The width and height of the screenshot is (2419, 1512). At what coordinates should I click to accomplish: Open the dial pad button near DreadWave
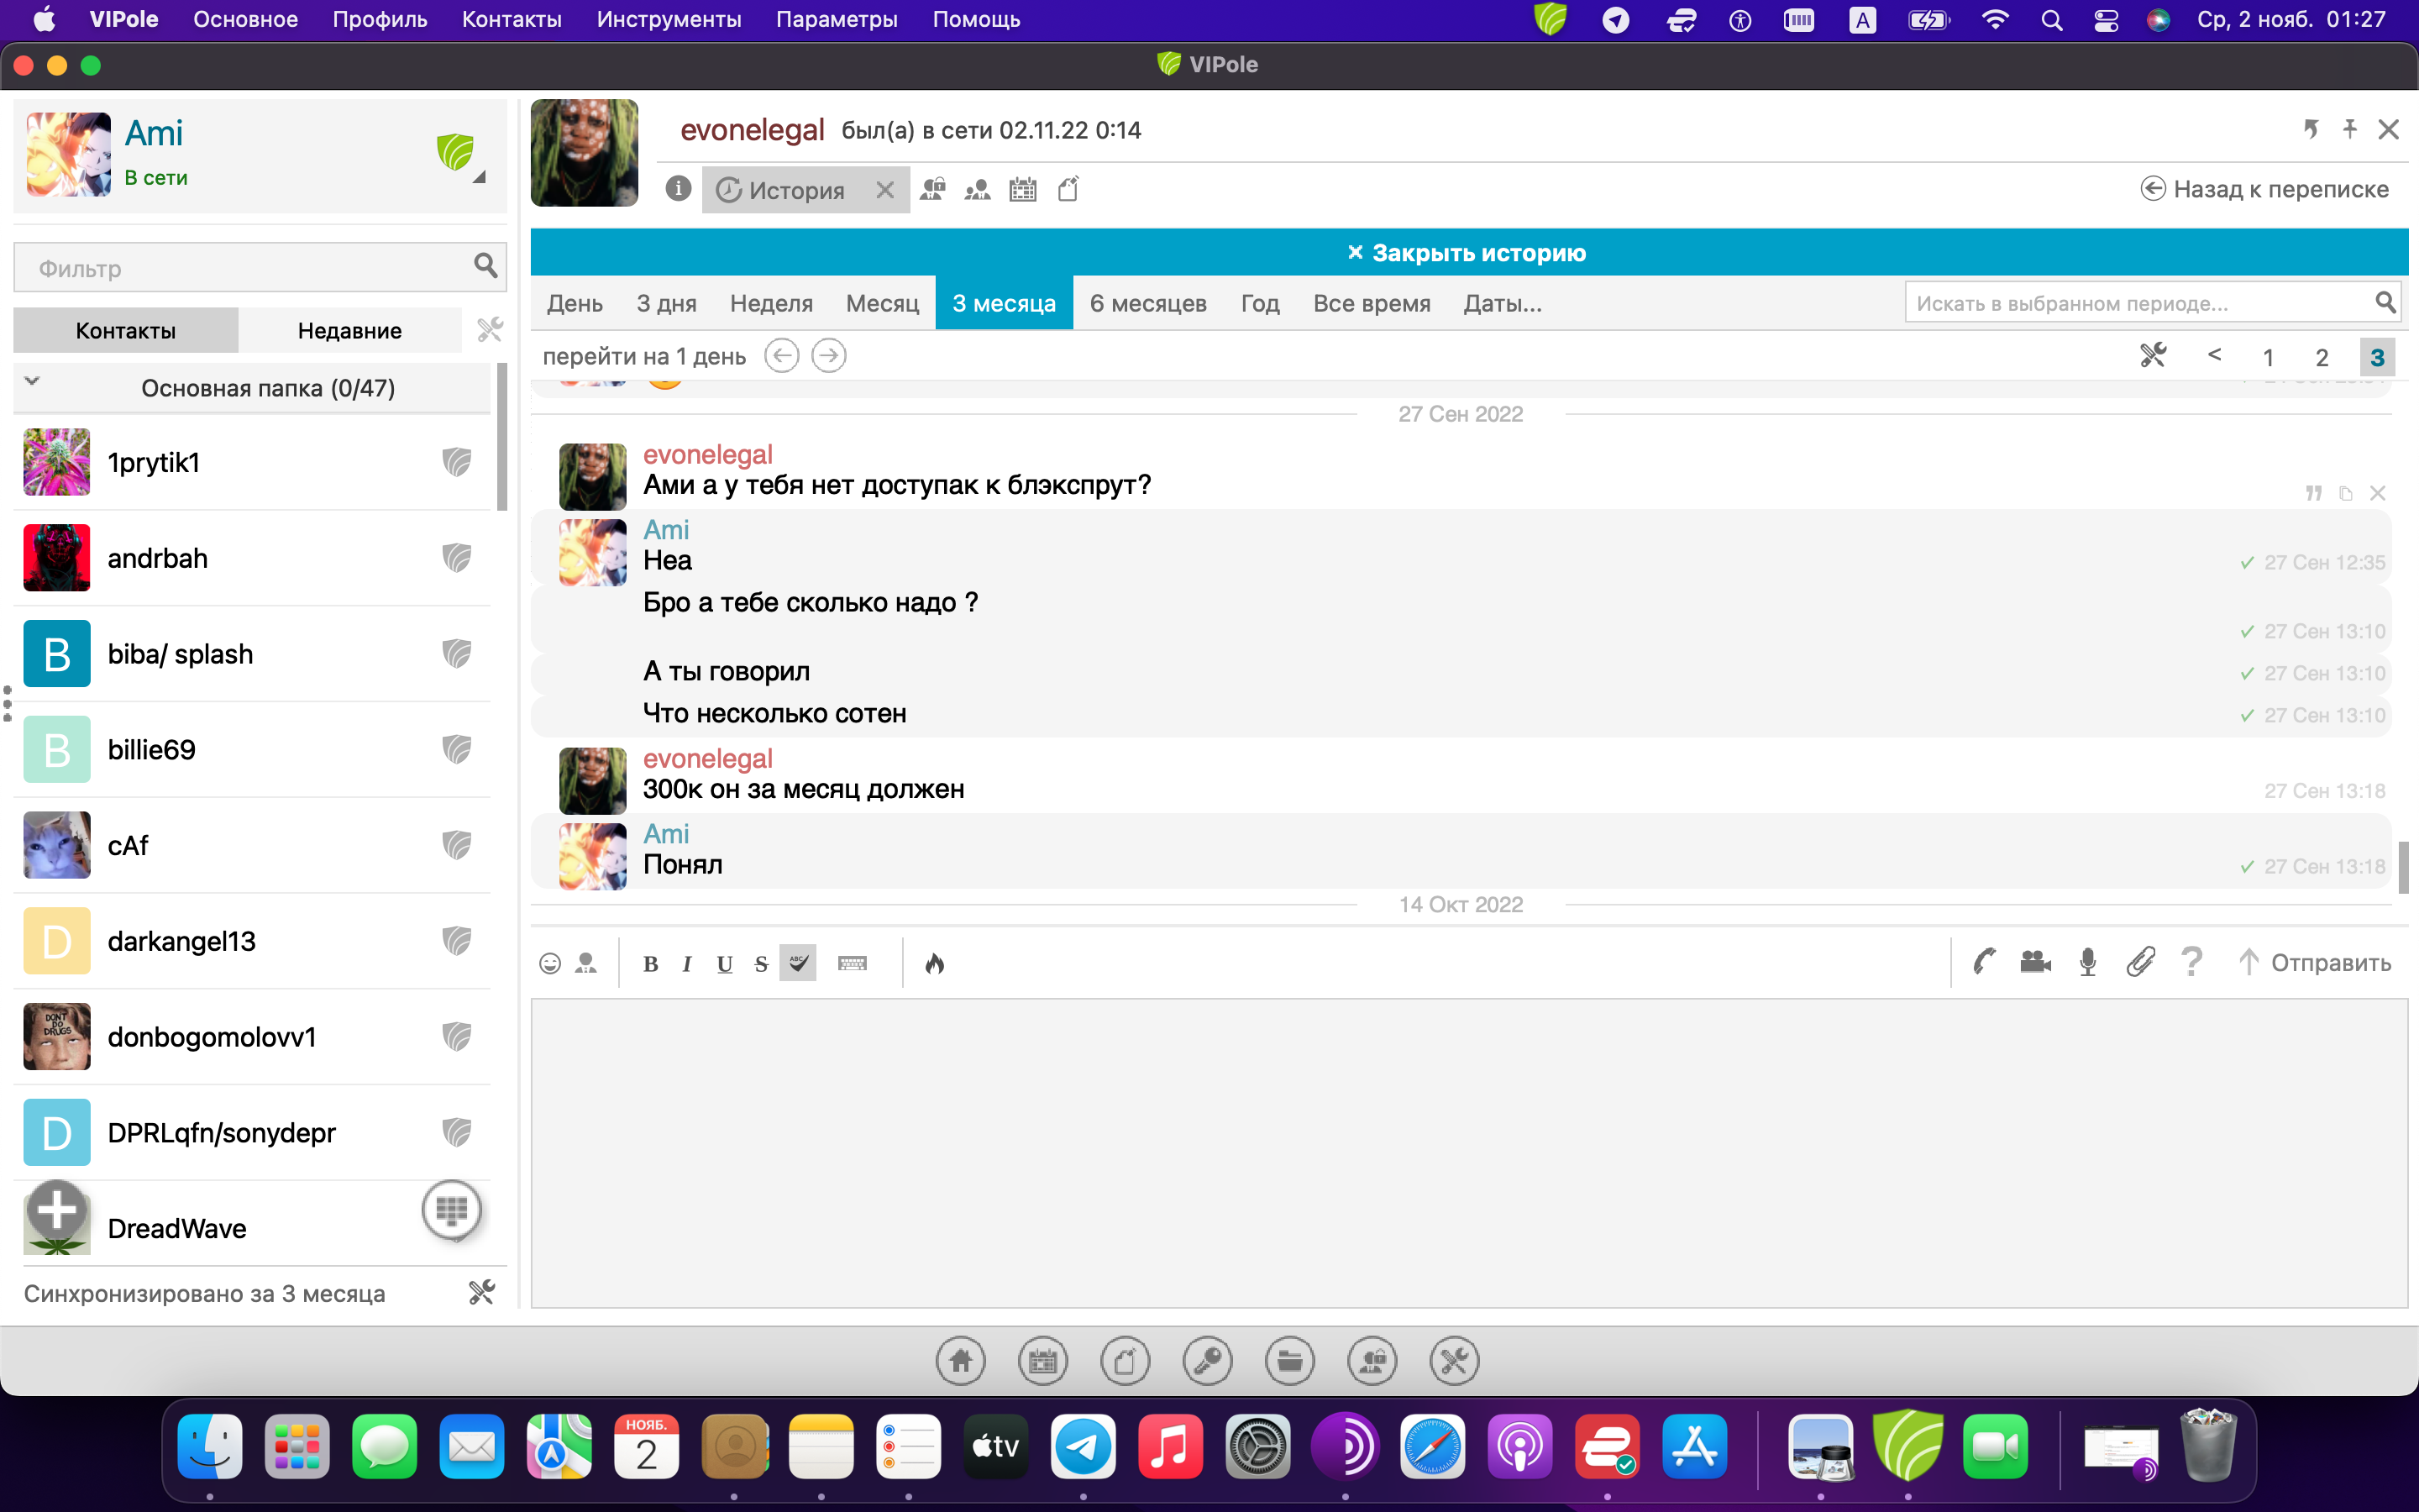(x=452, y=1210)
